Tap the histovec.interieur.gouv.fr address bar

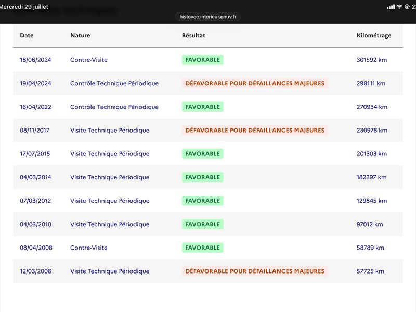click(x=207, y=17)
